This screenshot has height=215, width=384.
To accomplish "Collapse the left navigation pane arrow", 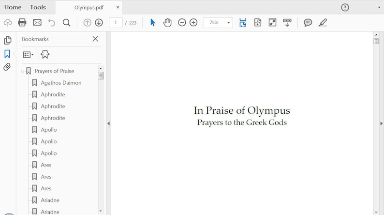I will [x=108, y=123].
